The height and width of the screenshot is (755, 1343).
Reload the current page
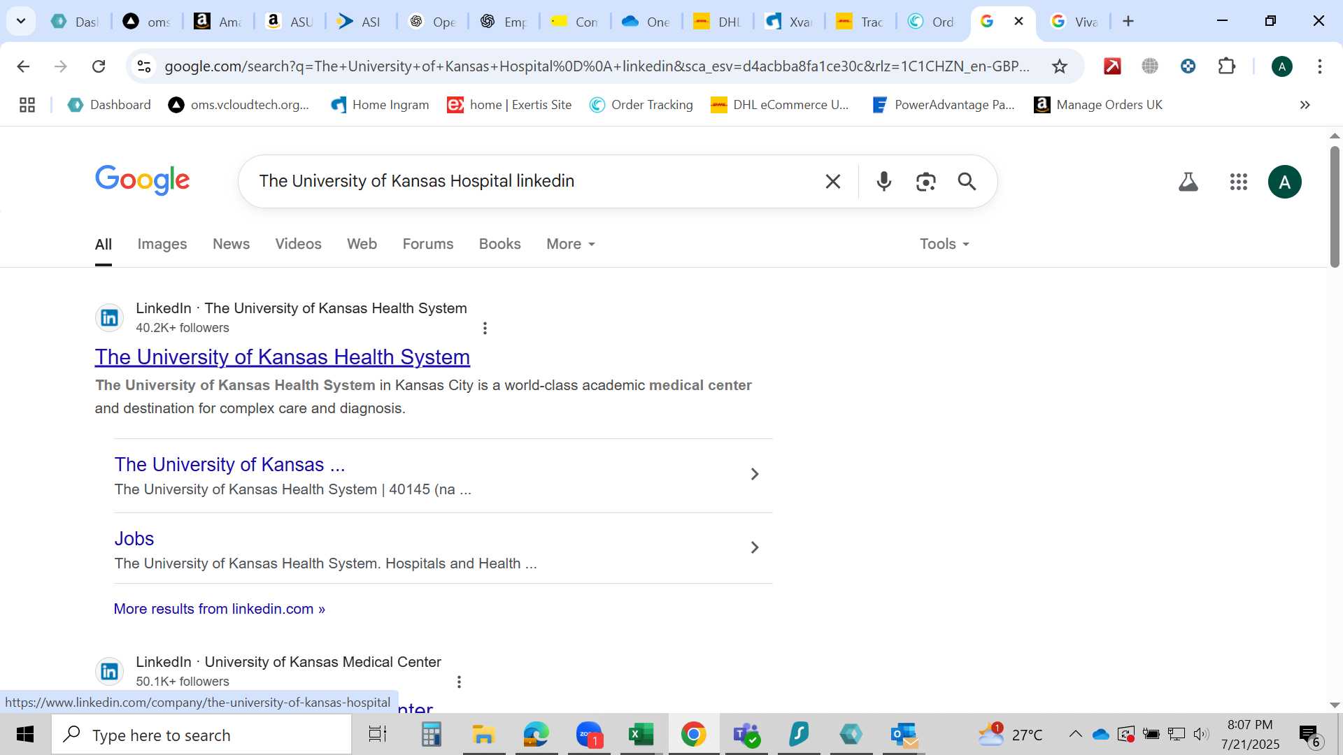(99, 66)
